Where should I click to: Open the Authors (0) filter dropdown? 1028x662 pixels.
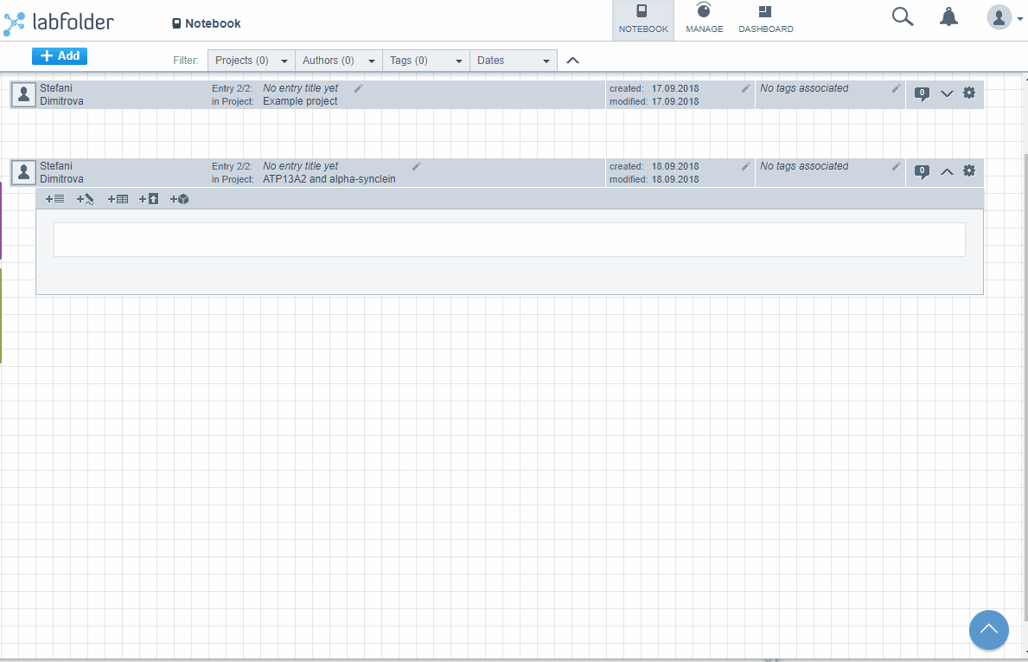338,61
